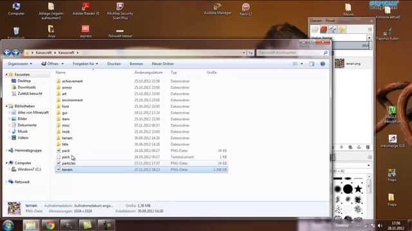Expand the Alles von Minecraft library
412x231 pixels.
click(x=10, y=112)
